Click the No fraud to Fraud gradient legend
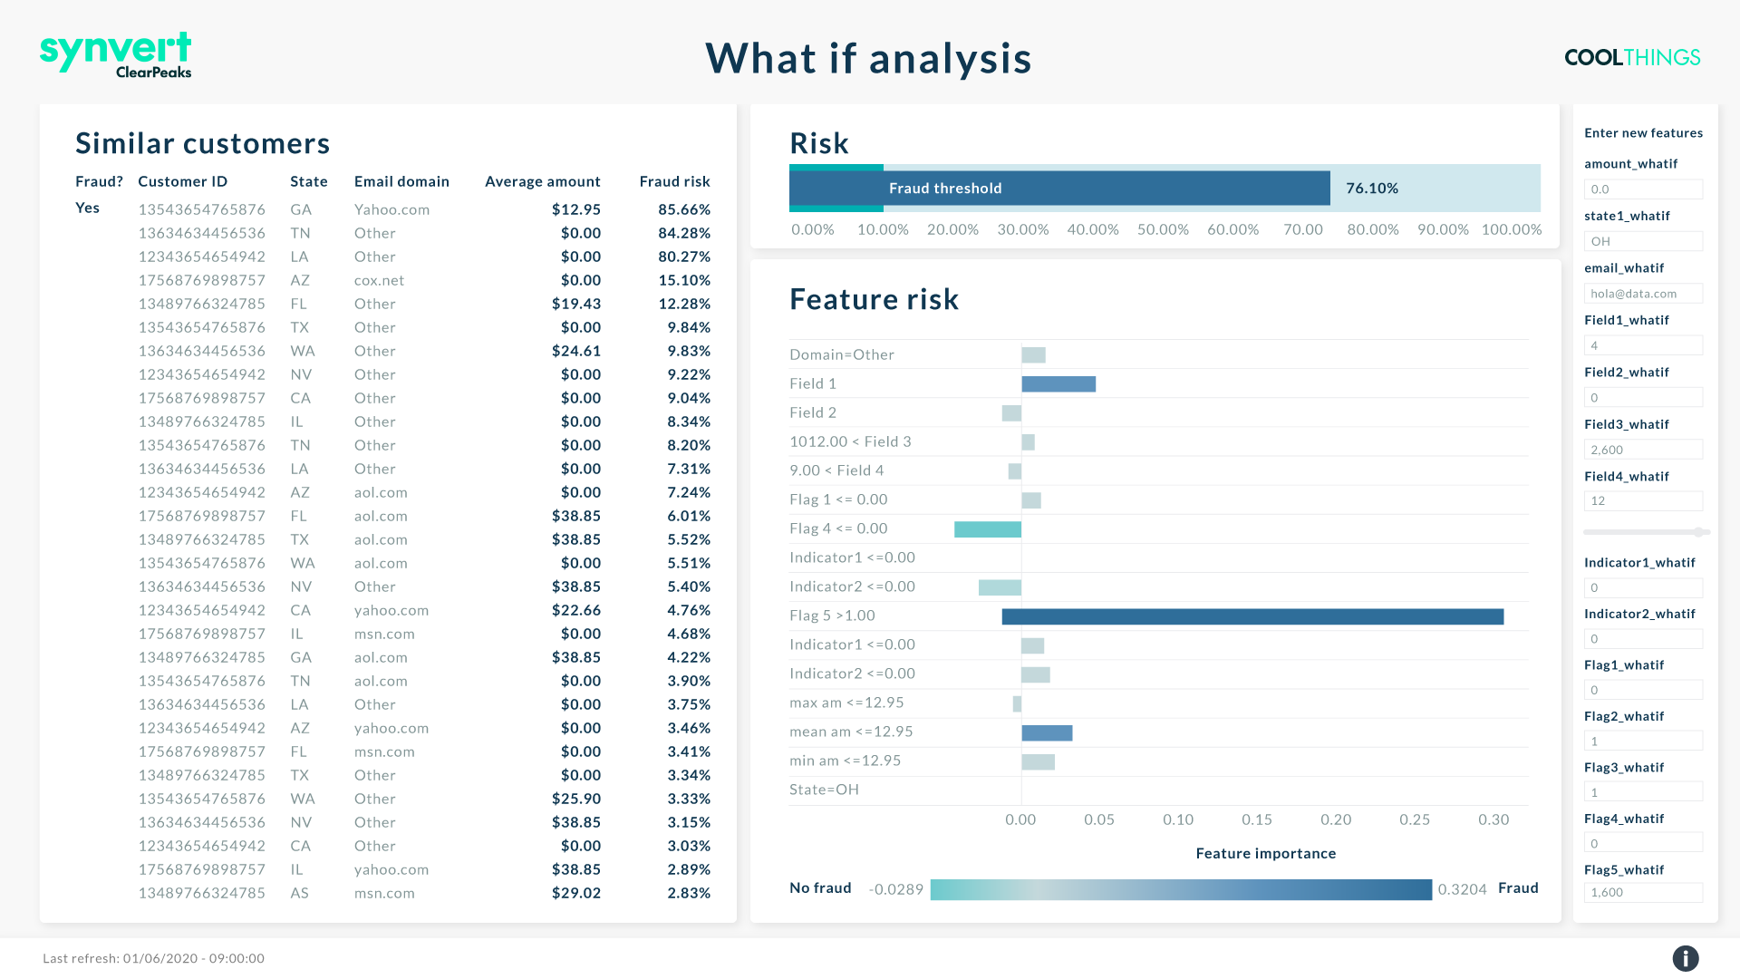This screenshot has width=1740, height=979. pyautogui.click(x=1181, y=889)
